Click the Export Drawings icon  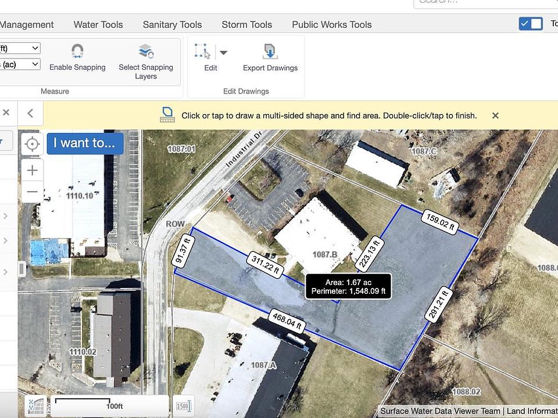click(x=270, y=52)
